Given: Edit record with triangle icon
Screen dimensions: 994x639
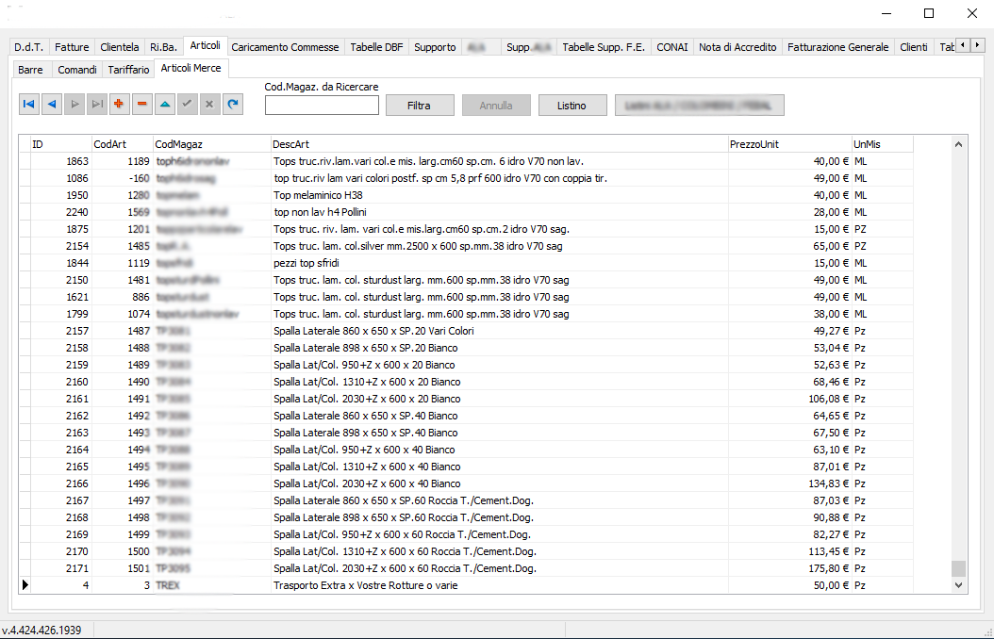Looking at the screenshot, I should tap(165, 104).
